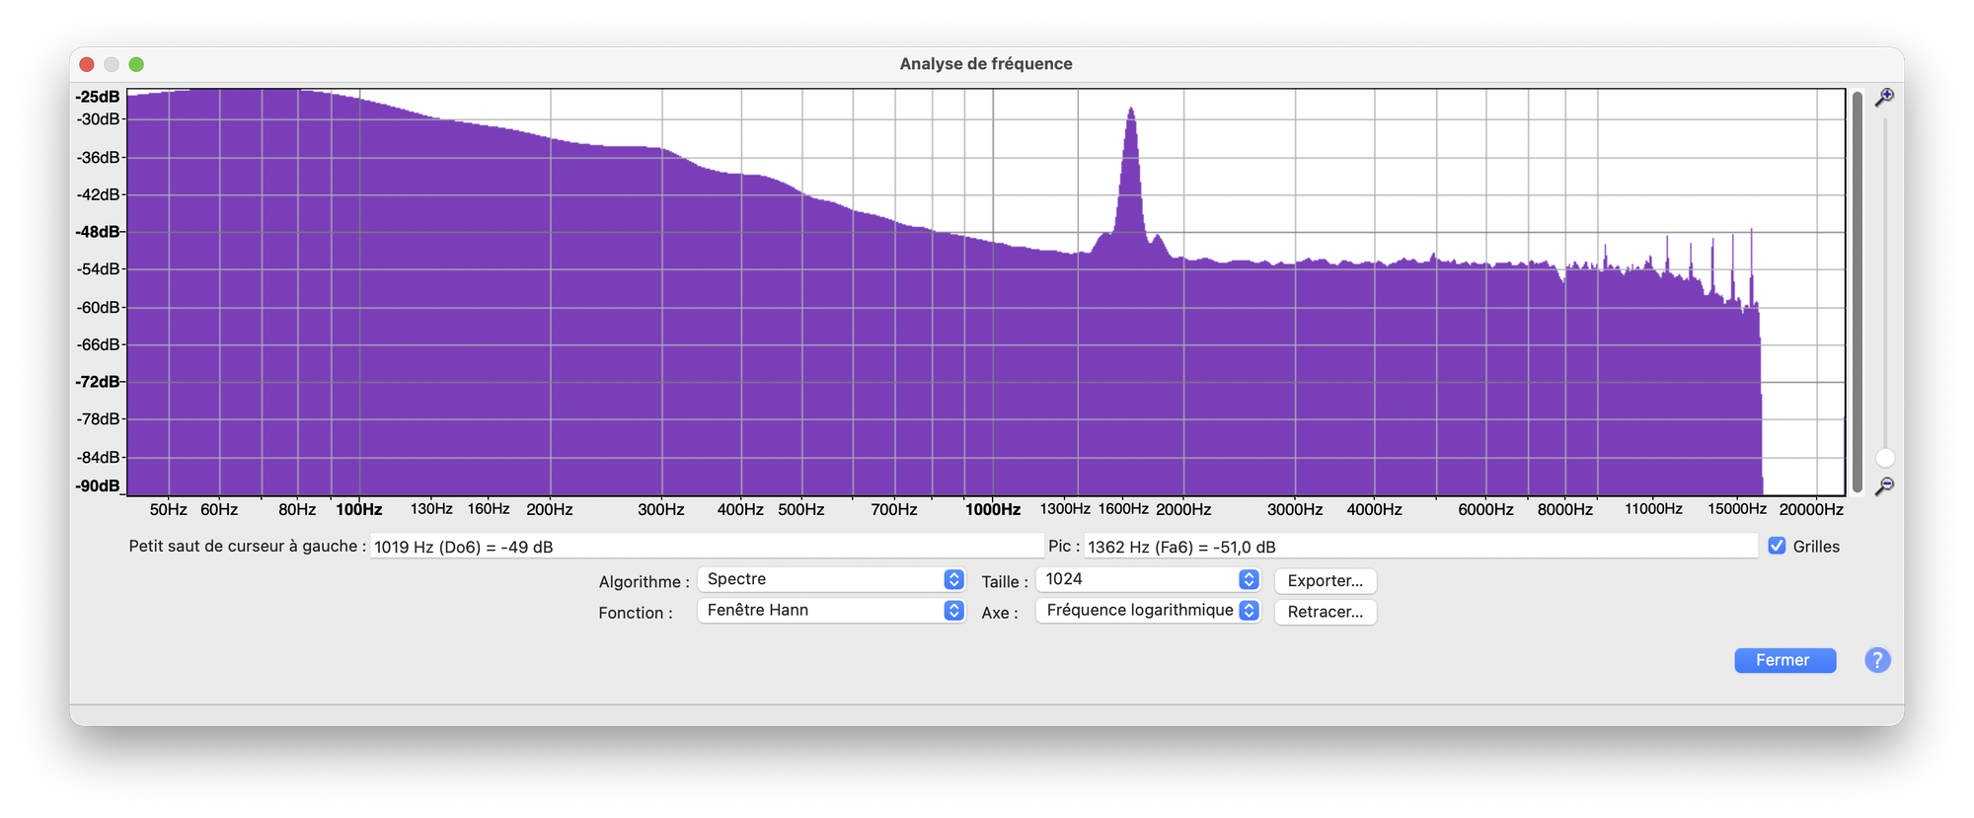Click the red window close button

(87, 64)
